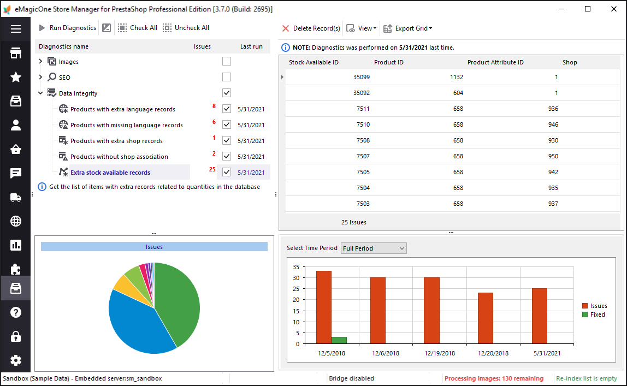Open the favorites star icon in sidebar
Image resolution: width=627 pixels, height=386 pixels.
(x=16, y=77)
